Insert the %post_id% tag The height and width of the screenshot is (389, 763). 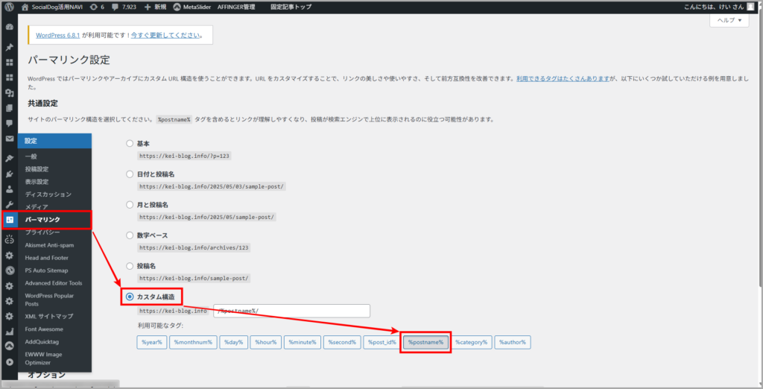(382, 342)
